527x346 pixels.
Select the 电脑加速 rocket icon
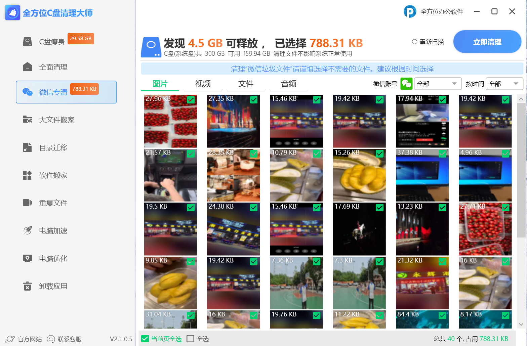pyautogui.click(x=27, y=230)
